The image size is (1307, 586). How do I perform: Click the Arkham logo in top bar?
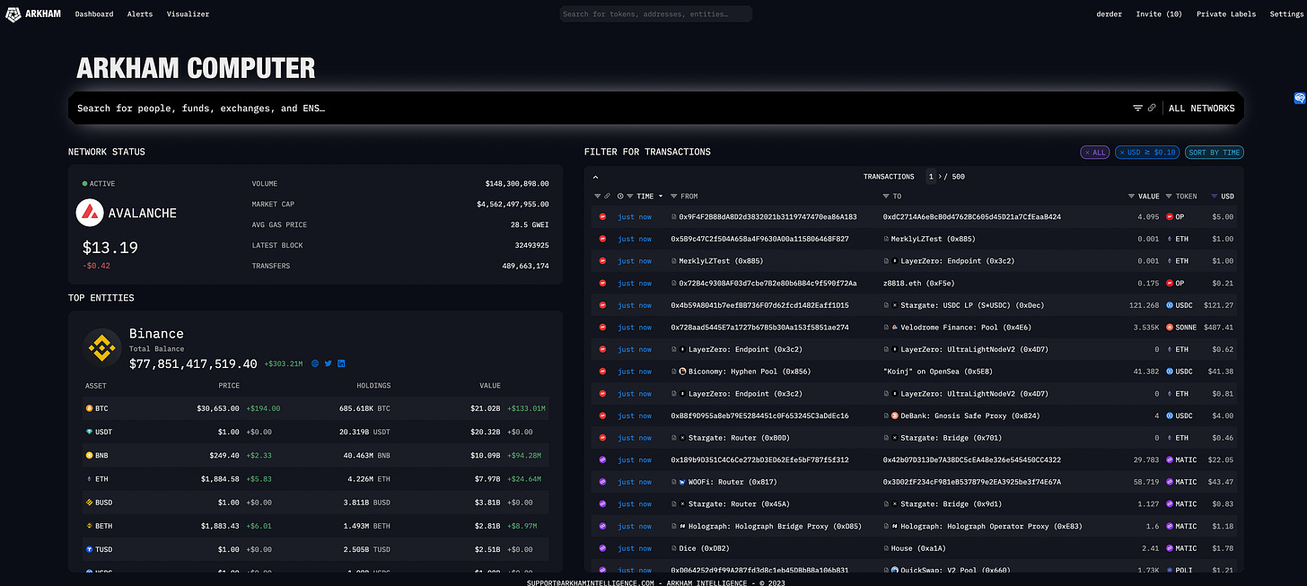point(33,14)
